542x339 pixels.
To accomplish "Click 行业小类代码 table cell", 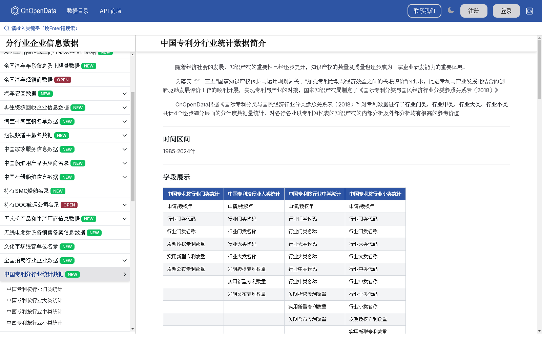I will [x=375, y=294].
